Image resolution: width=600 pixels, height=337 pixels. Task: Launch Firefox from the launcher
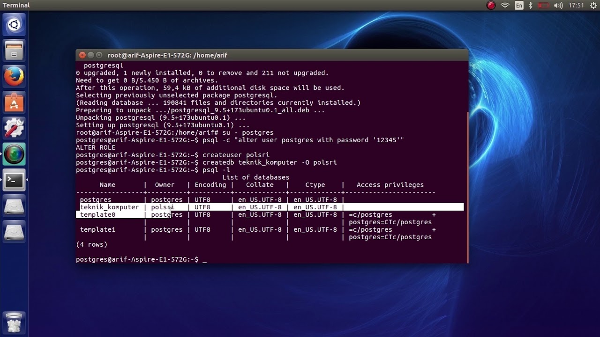[x=14, y=76]
